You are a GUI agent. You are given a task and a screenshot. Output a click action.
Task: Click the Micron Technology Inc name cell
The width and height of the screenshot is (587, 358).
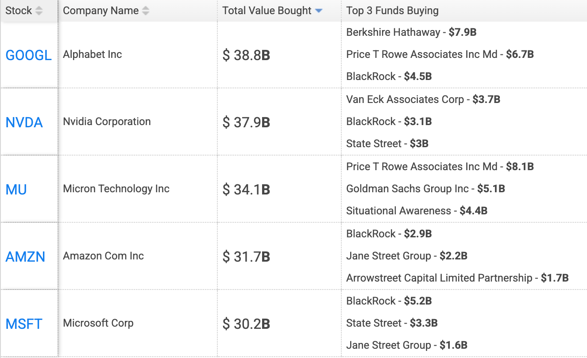coord(138,189)
